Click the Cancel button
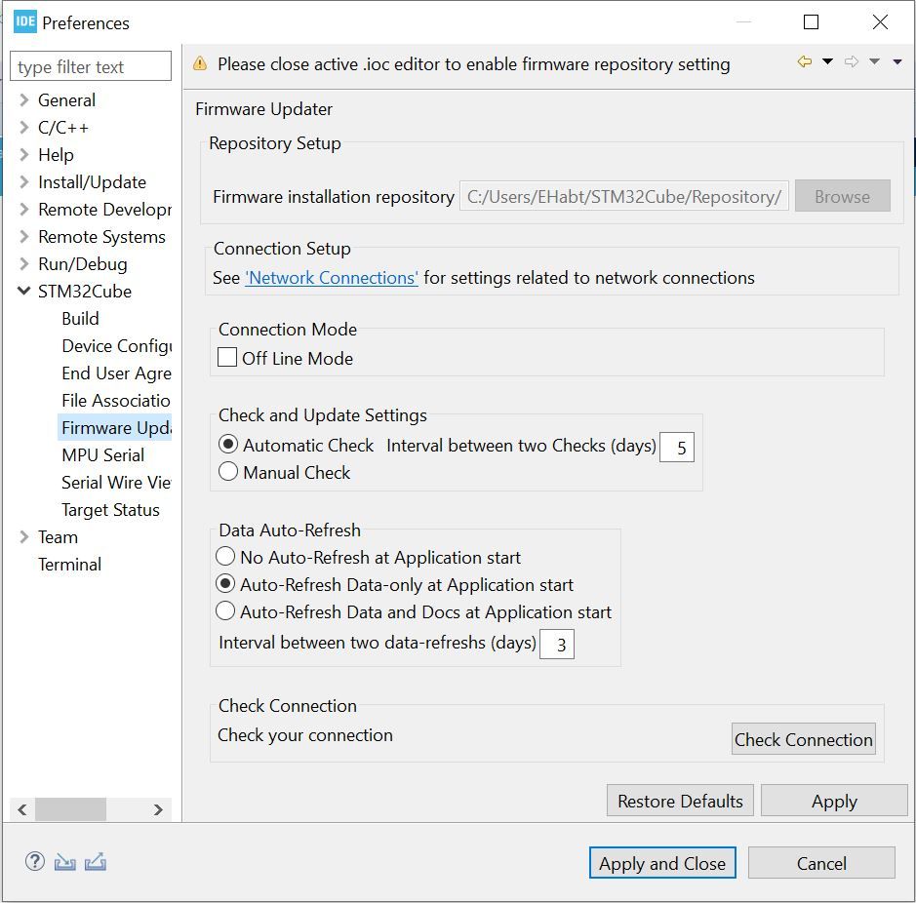The height and width of the screenshot is (903, 916). click(821, 863)
